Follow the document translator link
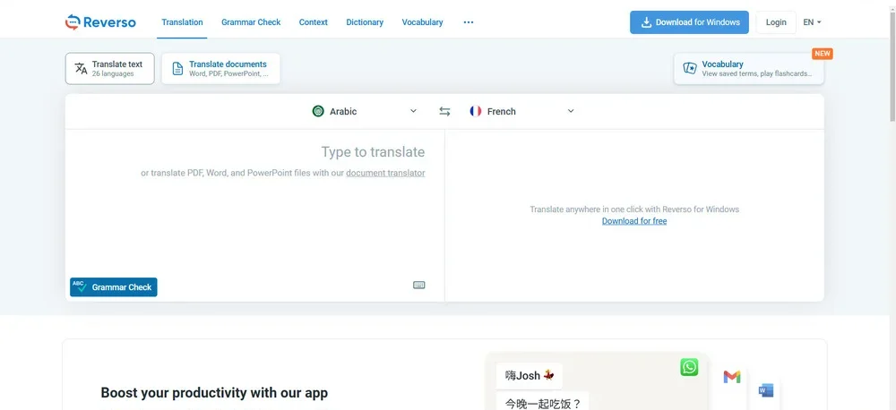 coord(385,173)
